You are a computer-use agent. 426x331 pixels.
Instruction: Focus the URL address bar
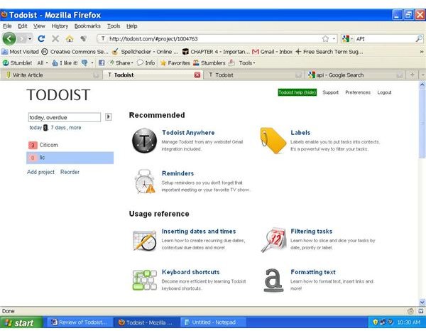[x=214, y=39]
